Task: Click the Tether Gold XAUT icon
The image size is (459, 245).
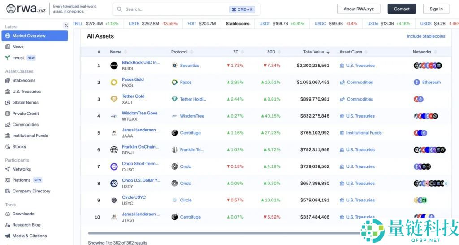Action: tap(114, 99)
